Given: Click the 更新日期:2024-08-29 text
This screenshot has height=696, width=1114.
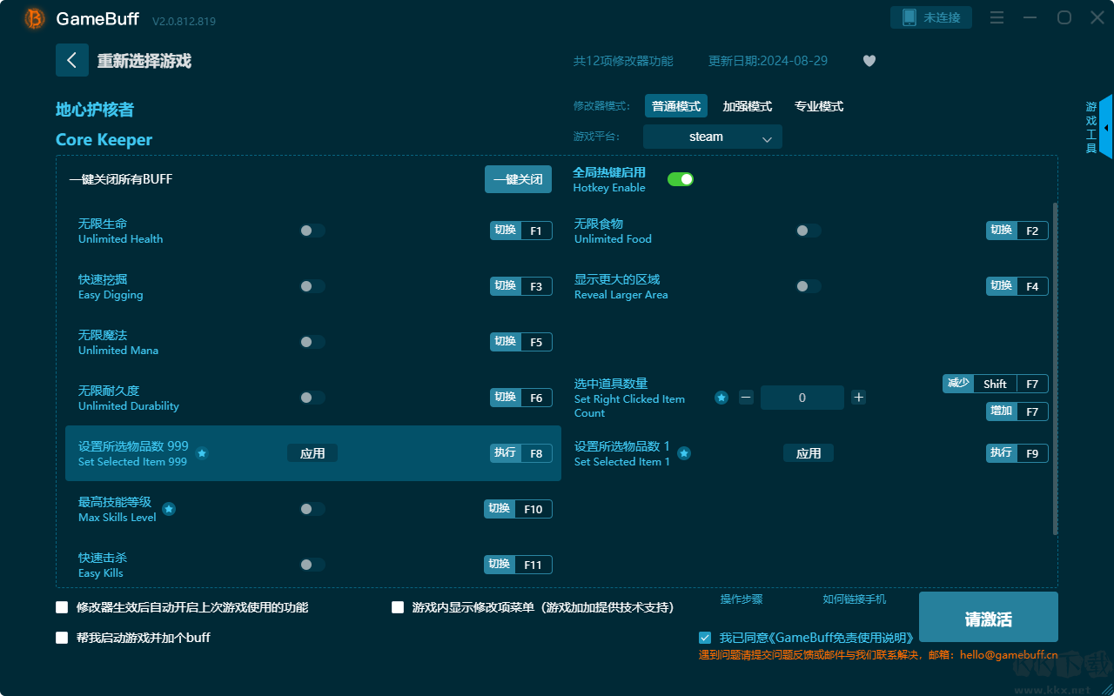Looking at the screenshot, I should (x=768, y=61).
